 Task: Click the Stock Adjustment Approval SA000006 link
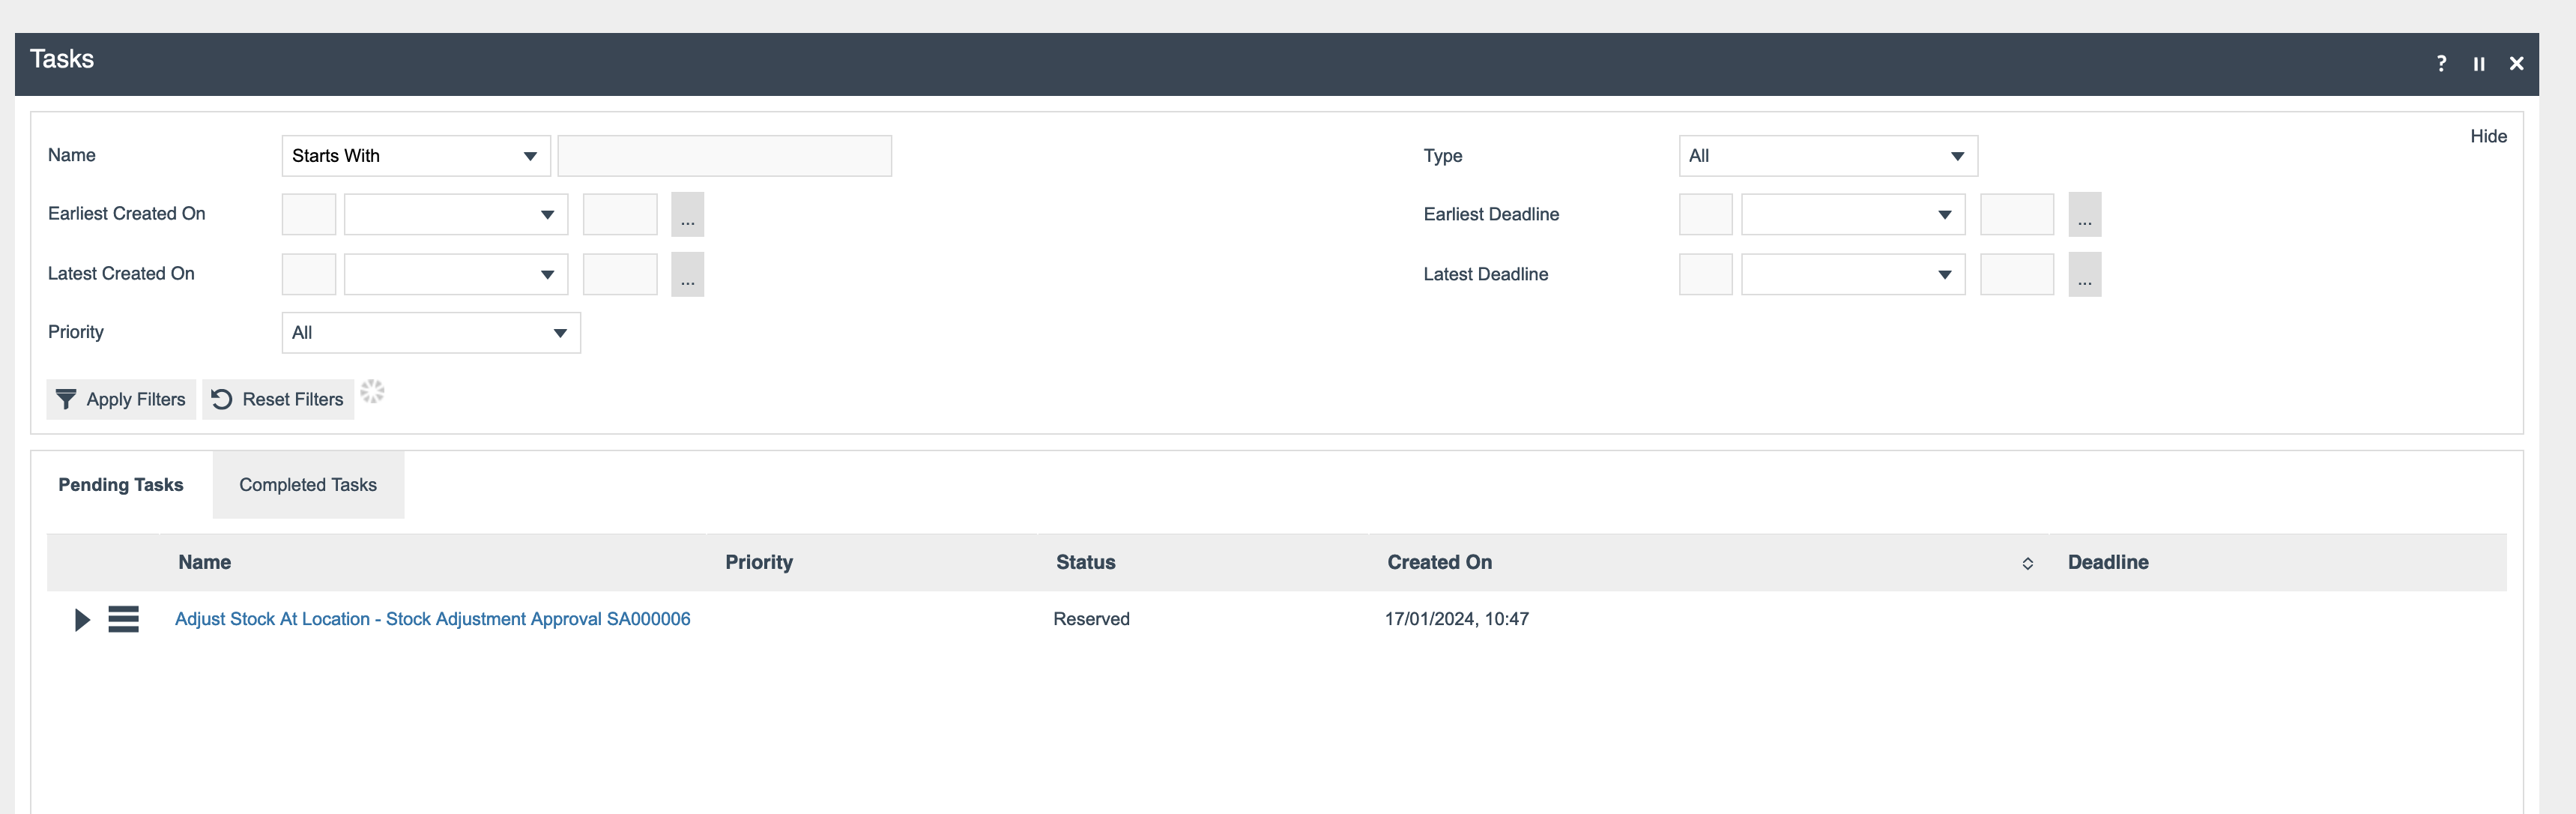click(432, 618)
